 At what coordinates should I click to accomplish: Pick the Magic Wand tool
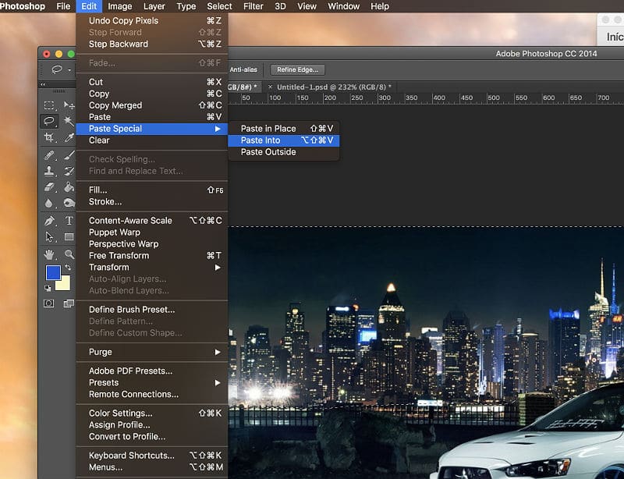[69, 121]
